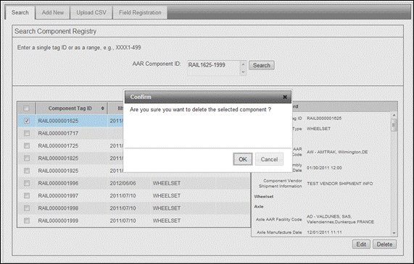414x264 pixels.
Task: Go to Field Registration tab
Action: coord(140,12)
